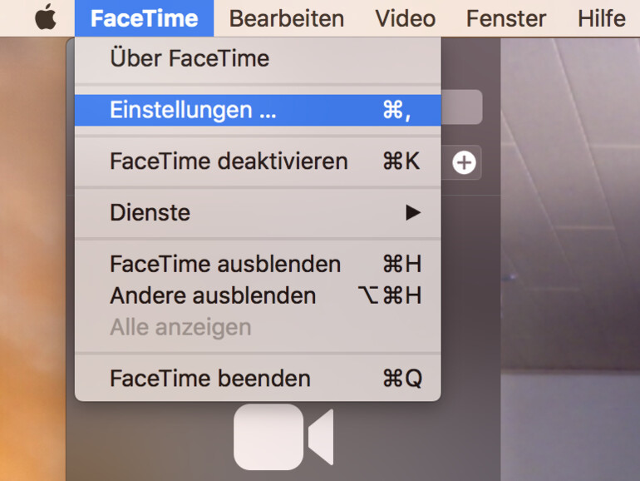The image size is (640, 481).
Task: Select Andere ausblenden
Action: 213,295
